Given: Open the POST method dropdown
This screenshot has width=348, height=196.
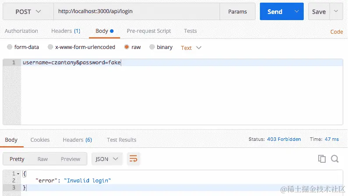Looking at the screenshot, I should coord(28,11).
